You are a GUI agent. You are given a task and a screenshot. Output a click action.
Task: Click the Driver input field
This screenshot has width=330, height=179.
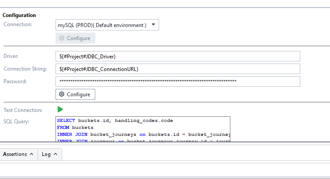177,57
